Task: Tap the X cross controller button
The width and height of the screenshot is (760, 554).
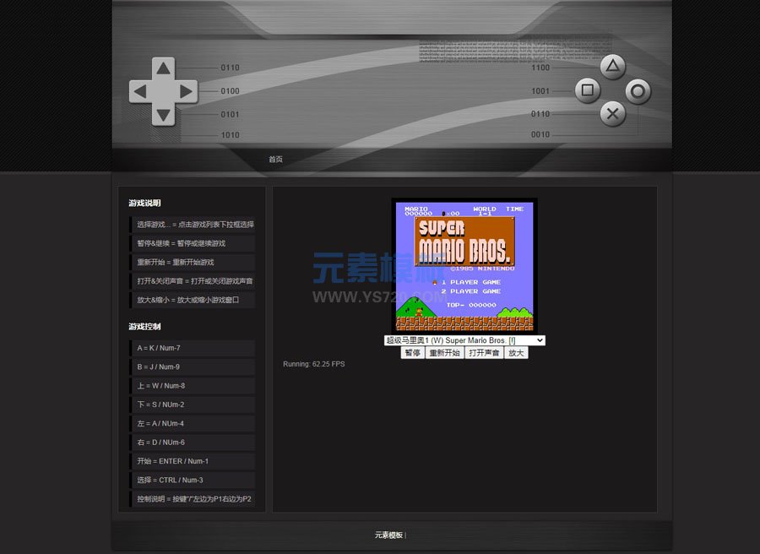Action: coord(613,114)
